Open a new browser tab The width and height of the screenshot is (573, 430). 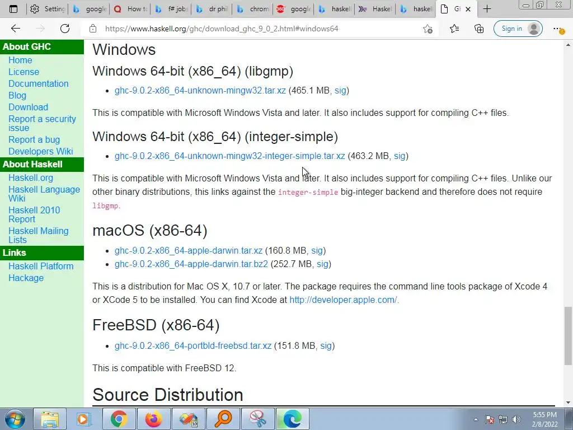tap(487, 9)
